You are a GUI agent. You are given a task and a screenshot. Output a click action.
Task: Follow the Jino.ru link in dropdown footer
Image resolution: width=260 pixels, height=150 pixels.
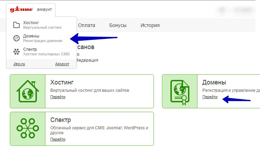19,64
